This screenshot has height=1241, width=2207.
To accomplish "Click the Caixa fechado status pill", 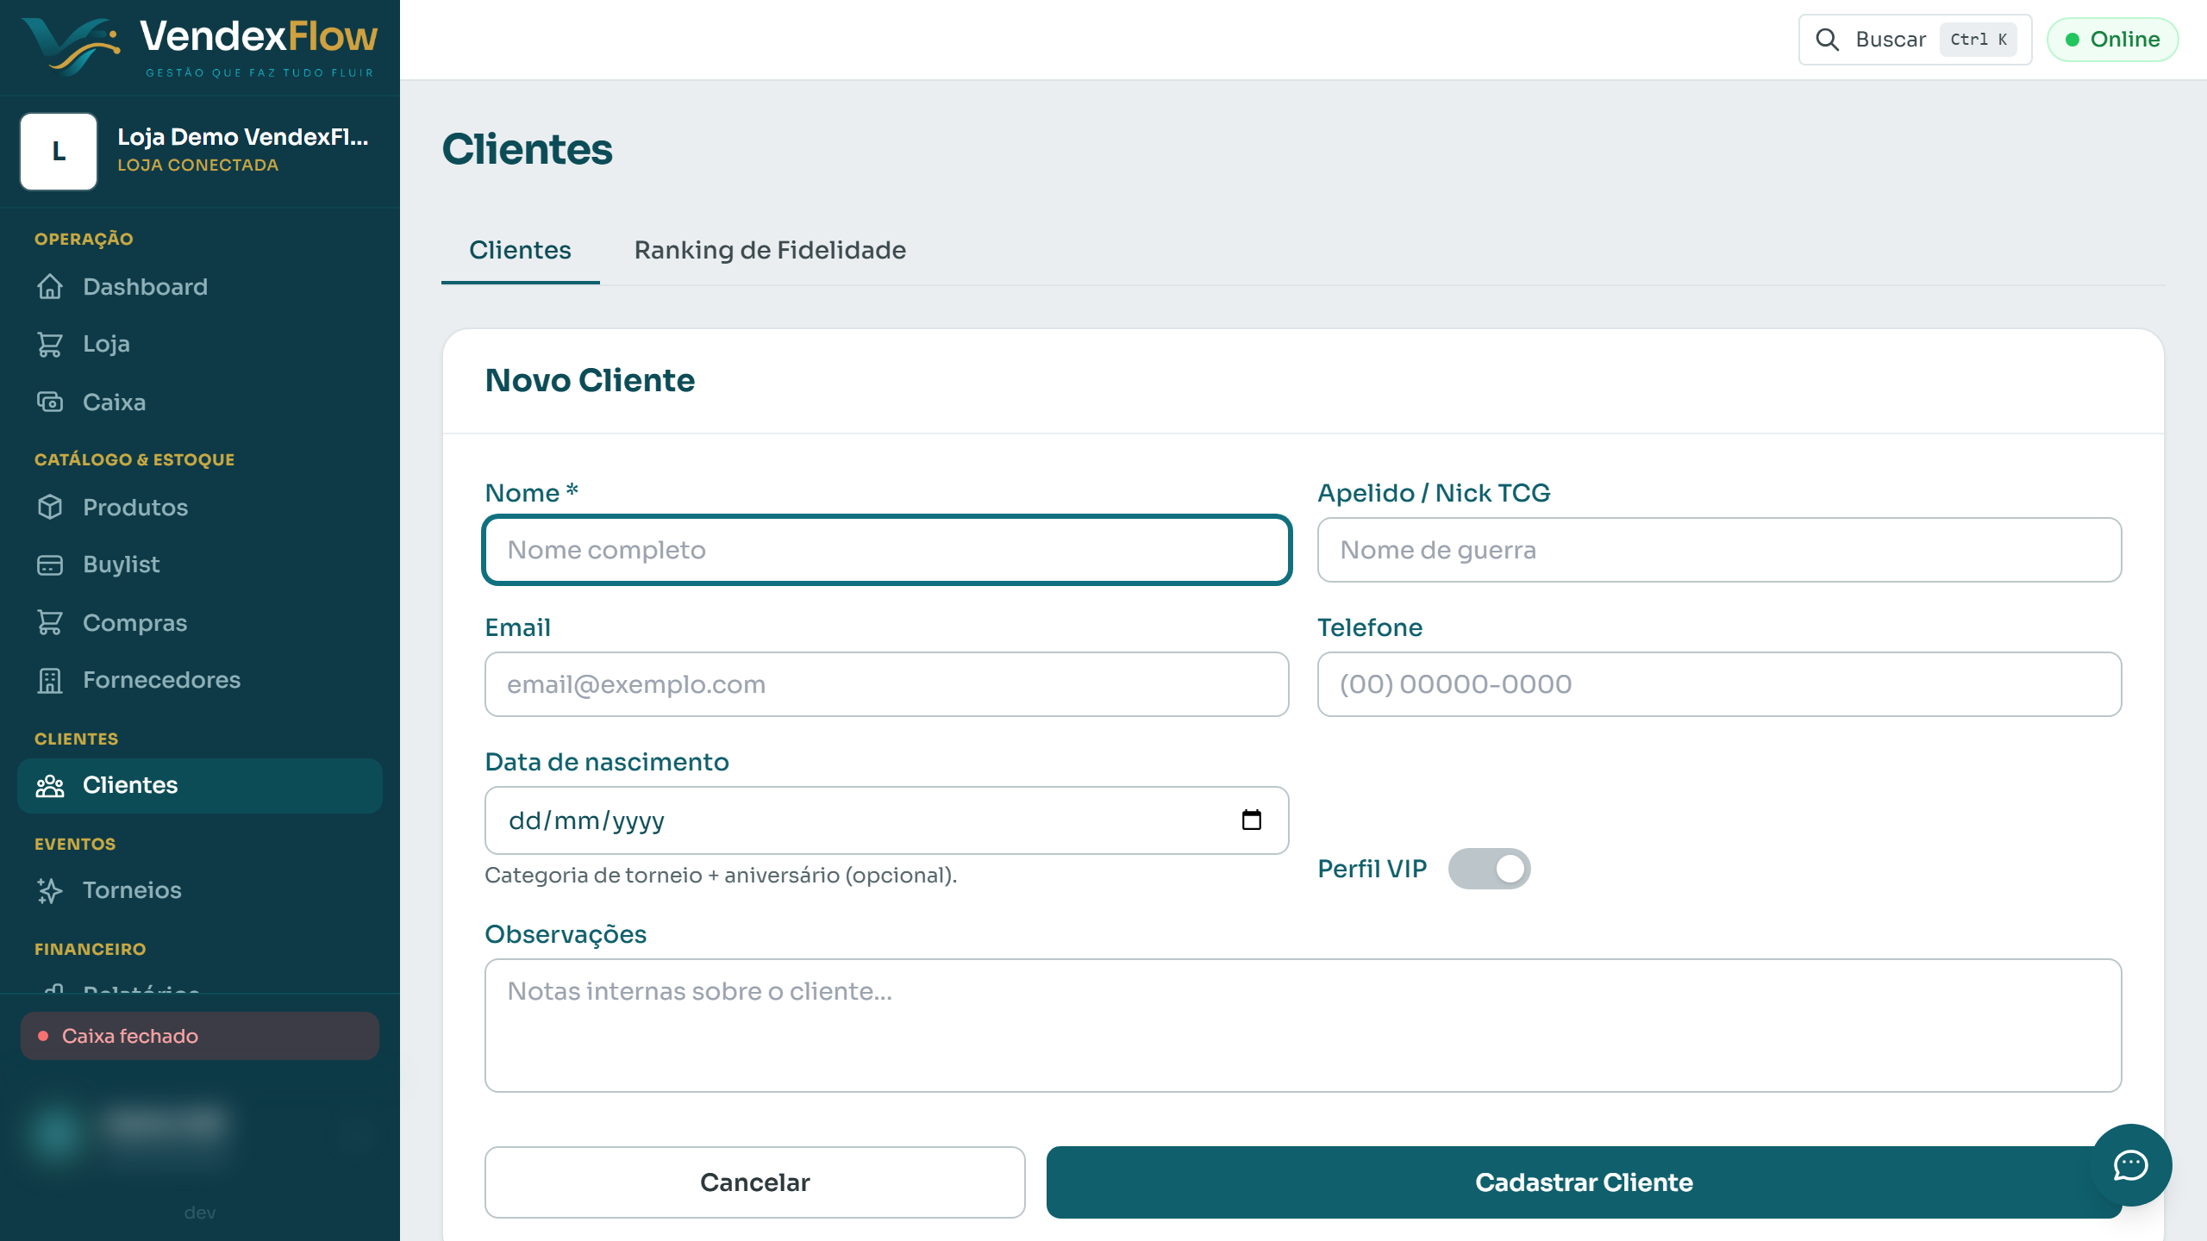I will (200, 1036).
